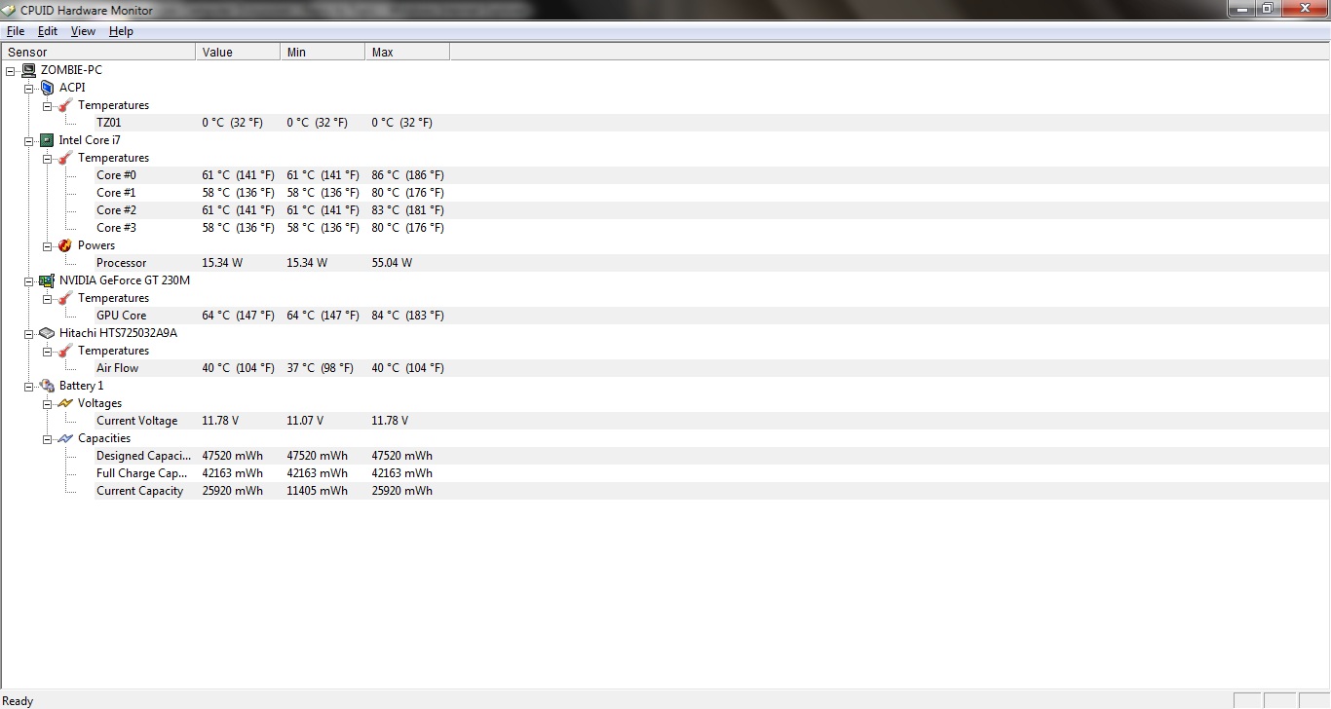Click the Voltages wave icon
The image size is (1331, 709).
click(x=65, y=403)
